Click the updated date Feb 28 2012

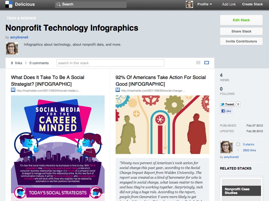255,131
